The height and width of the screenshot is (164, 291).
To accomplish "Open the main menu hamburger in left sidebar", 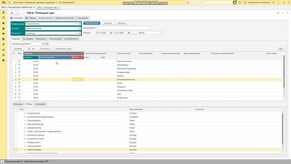I will [x=3, y=12].
